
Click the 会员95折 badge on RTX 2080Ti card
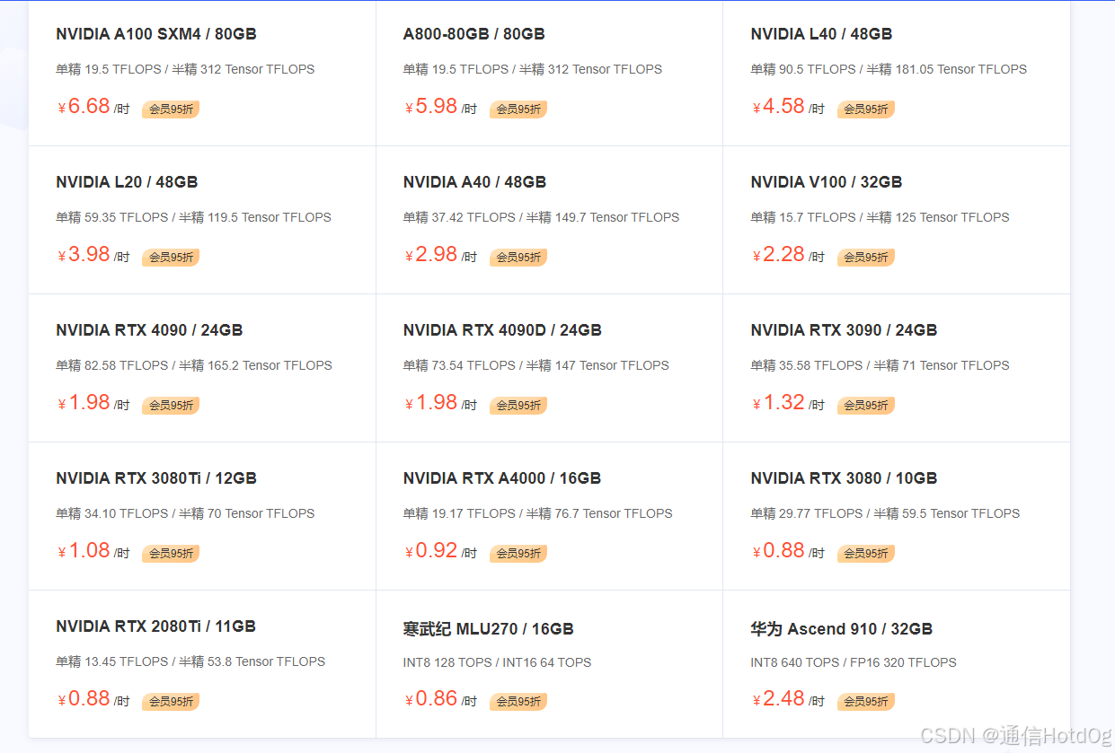click(x=171, y=702)
